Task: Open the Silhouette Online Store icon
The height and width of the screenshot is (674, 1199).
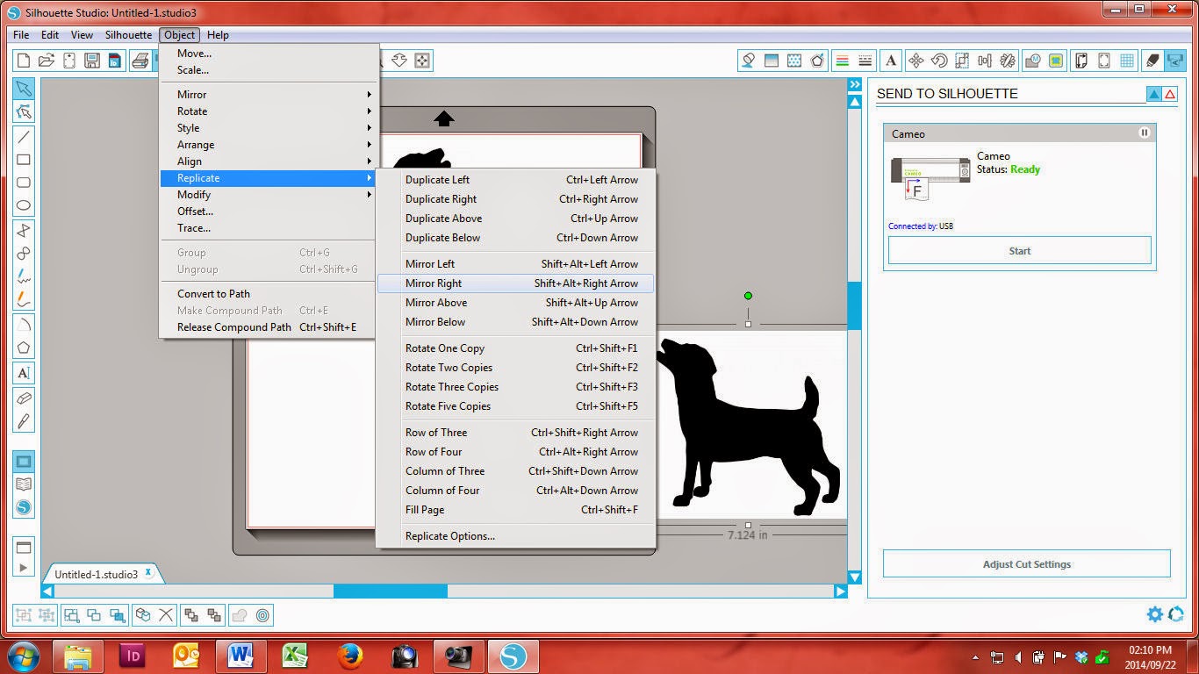Action: [24, 507]
